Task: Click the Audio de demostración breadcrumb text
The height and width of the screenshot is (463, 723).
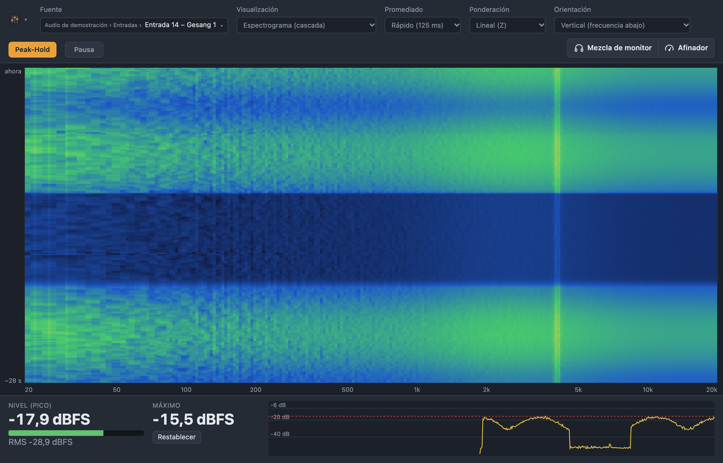Action: pos(76,25)
